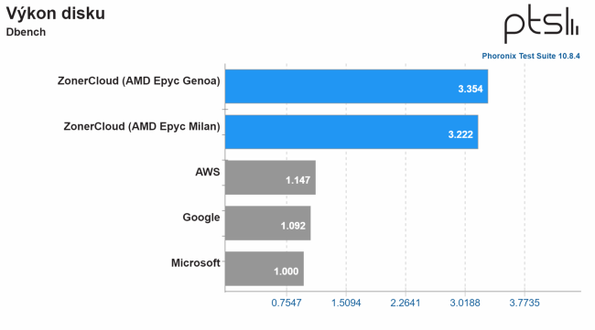
Task: Click the 1.5094 axis tick label
Action: pyautogui.click(x=346, y=303)
